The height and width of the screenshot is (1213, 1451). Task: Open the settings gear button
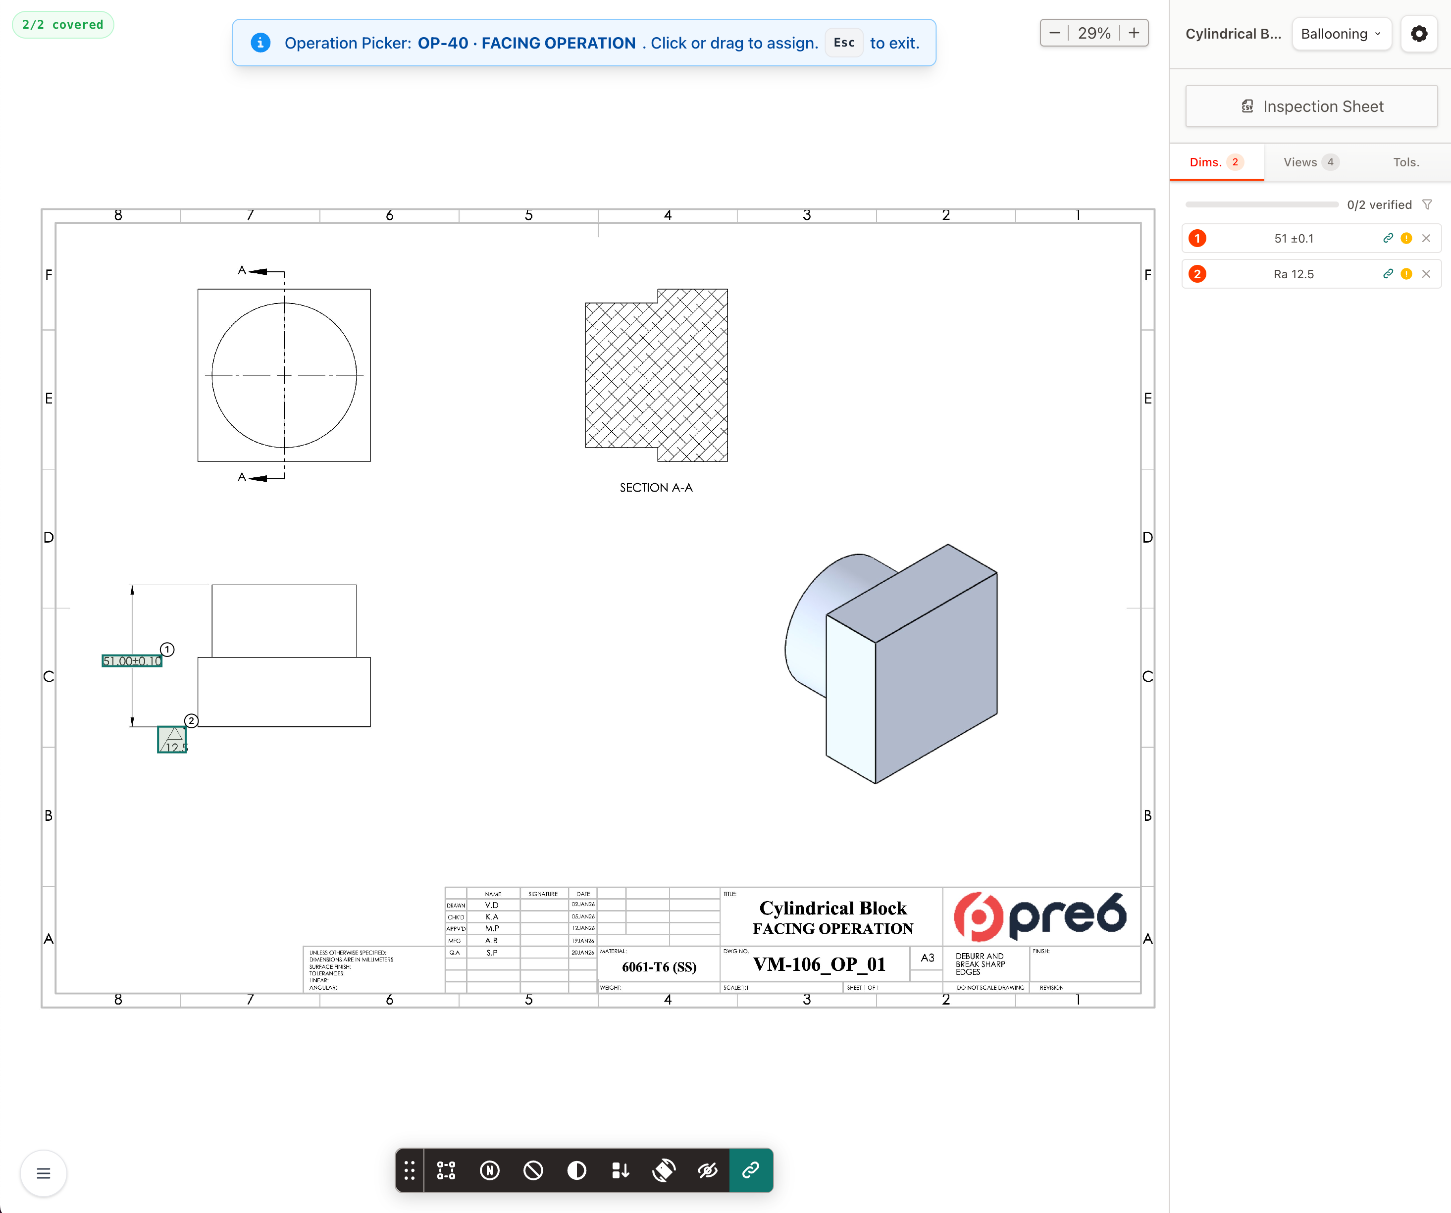(x=1418, y=34)
